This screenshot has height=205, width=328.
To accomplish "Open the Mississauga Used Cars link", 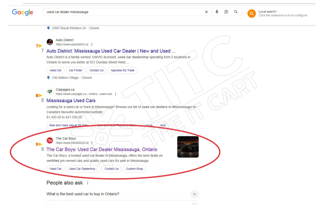I will click(71, 101).
